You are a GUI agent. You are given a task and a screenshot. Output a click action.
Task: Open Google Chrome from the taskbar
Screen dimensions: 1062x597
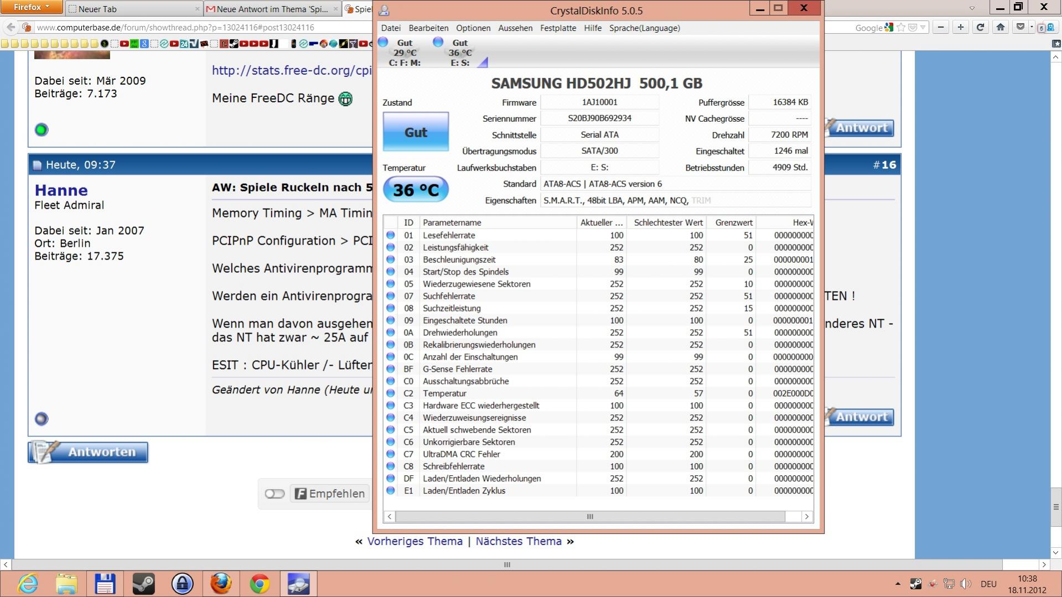point(260,584)
